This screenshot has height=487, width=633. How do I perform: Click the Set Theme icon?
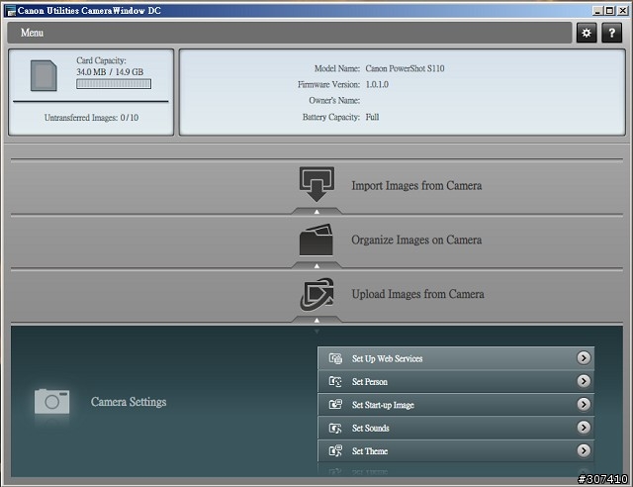pos(335,451)
